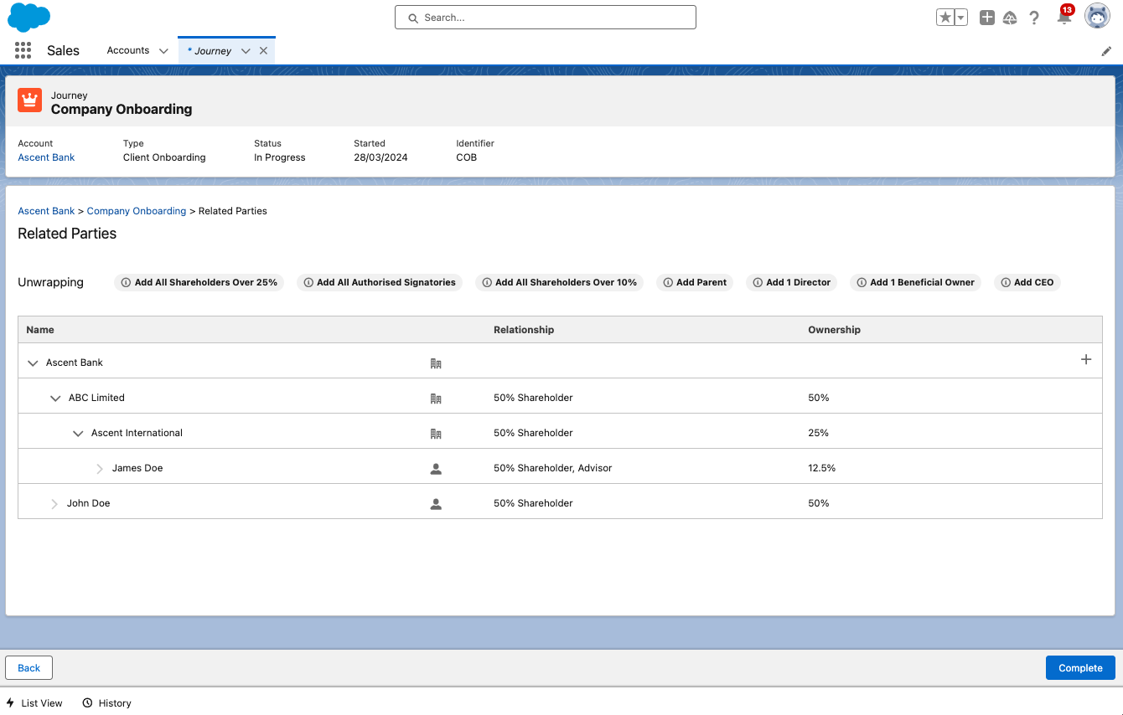Click in the global Search field
1123x715 pixels.
[x=545, y=18]
